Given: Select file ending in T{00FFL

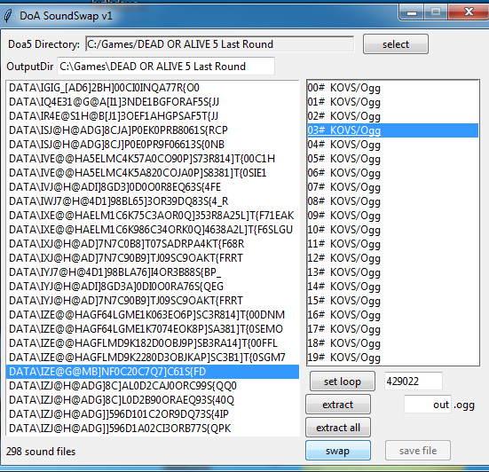Looking at the screenshot, I should pos(153,343).
